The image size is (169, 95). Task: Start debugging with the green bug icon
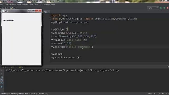(164, 8)
